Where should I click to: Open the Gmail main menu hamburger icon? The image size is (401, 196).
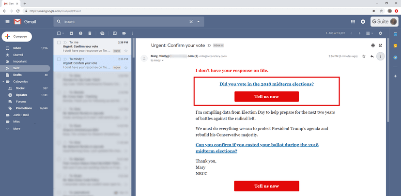pos(7,22)
